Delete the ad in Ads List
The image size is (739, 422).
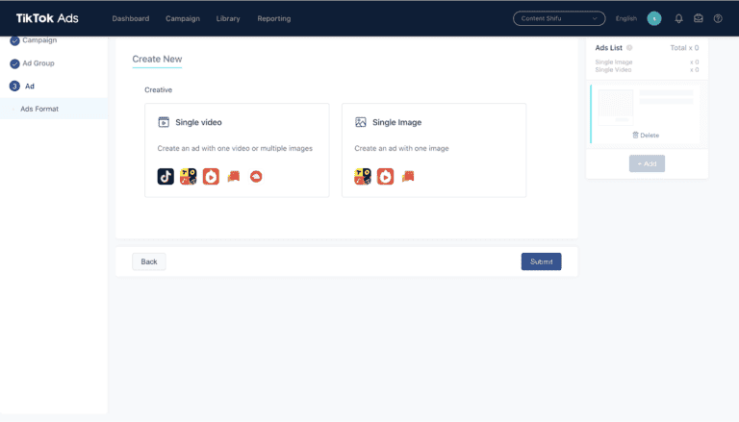click(x=646, y=136)
